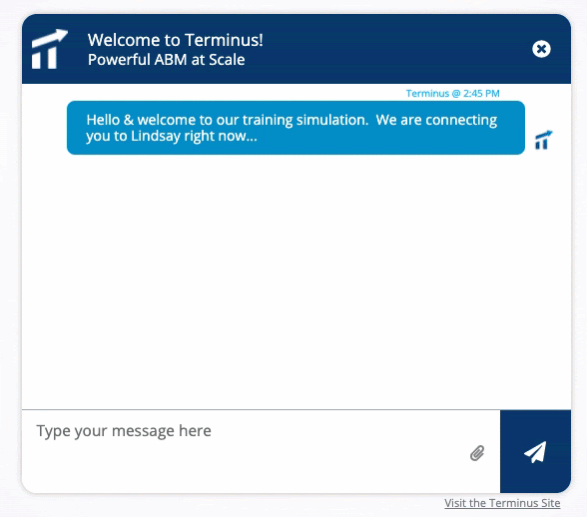587x517 pixels.
Task: Click the Terminus logo in the header
Action: (50, 49)
